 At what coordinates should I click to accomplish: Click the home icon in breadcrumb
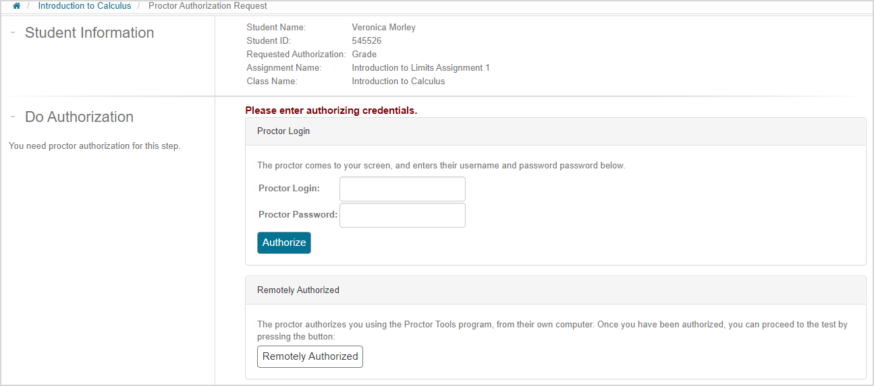click(x=17, y=6)
